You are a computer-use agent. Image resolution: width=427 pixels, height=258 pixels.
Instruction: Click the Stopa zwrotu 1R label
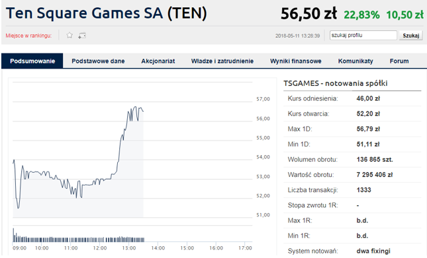312,205
